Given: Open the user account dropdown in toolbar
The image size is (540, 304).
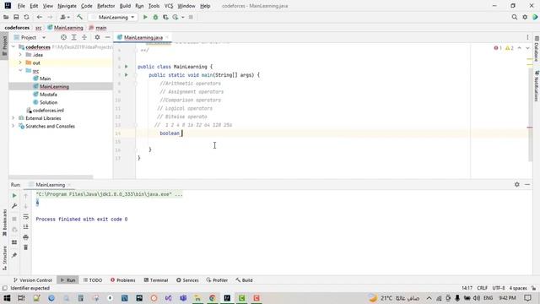Looking at the screenshot, I should (x=65, y=17).
